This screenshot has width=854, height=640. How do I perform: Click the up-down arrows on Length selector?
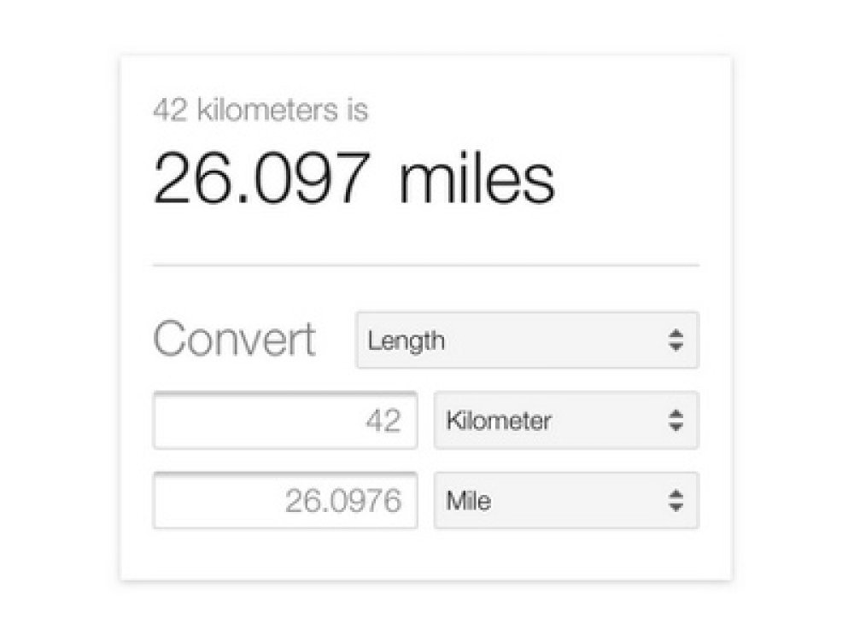(x=676, y=340)
